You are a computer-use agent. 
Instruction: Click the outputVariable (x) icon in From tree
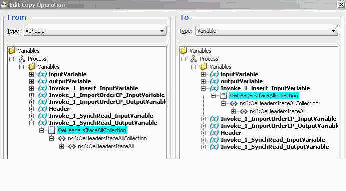coord(42,81)
